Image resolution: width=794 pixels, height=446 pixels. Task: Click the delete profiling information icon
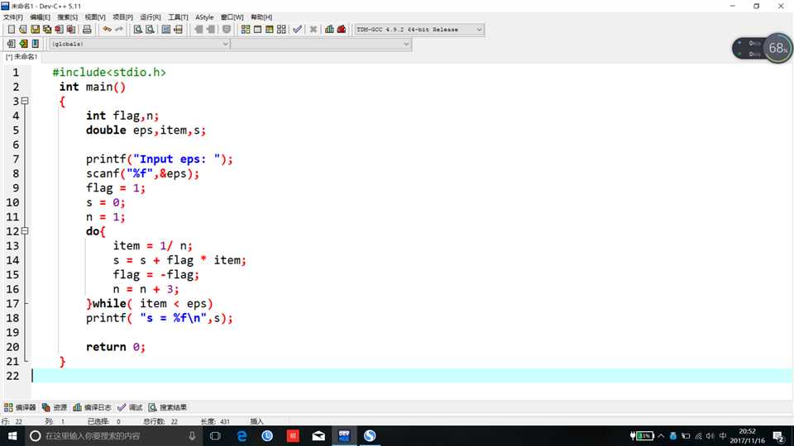point(342,30)
